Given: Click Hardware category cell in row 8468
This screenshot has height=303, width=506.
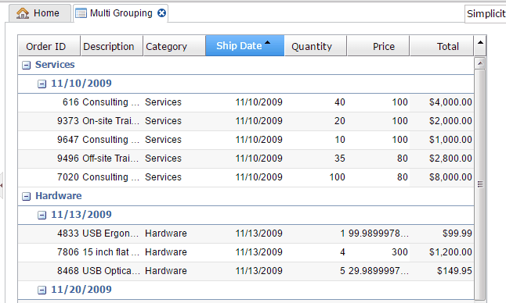Looking at the screenshot, I should click(174, 271).
